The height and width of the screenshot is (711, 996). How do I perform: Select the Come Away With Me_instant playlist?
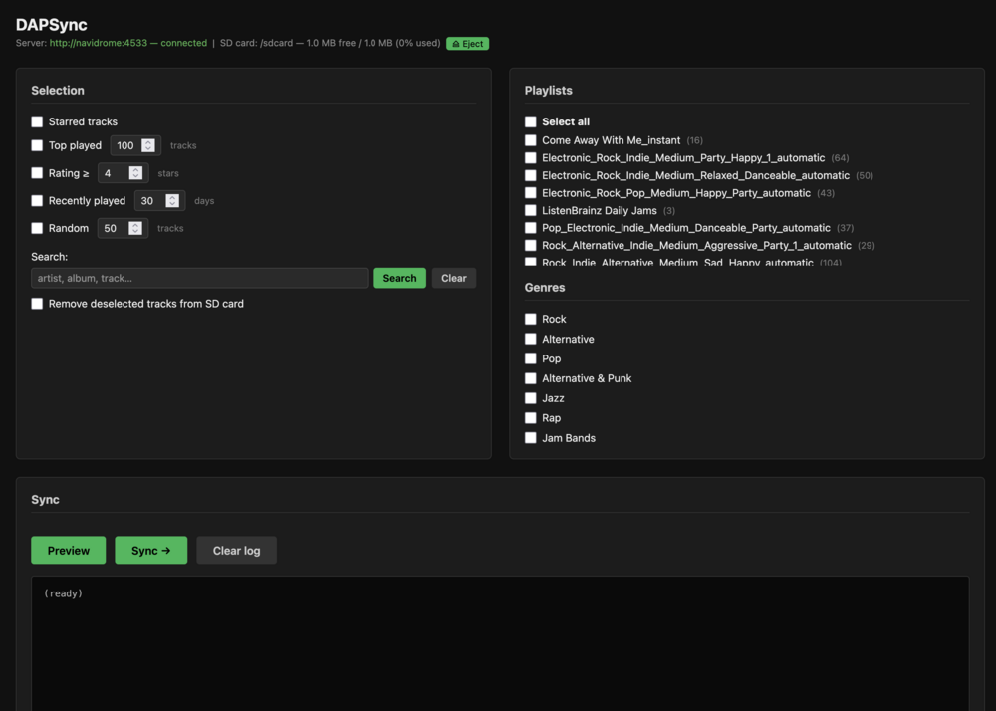[x=531, y=140]
